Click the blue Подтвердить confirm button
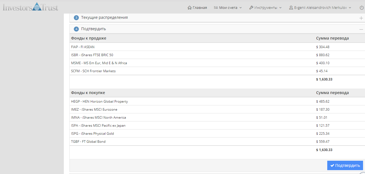The image size is (365, 174). pos(345,165)
